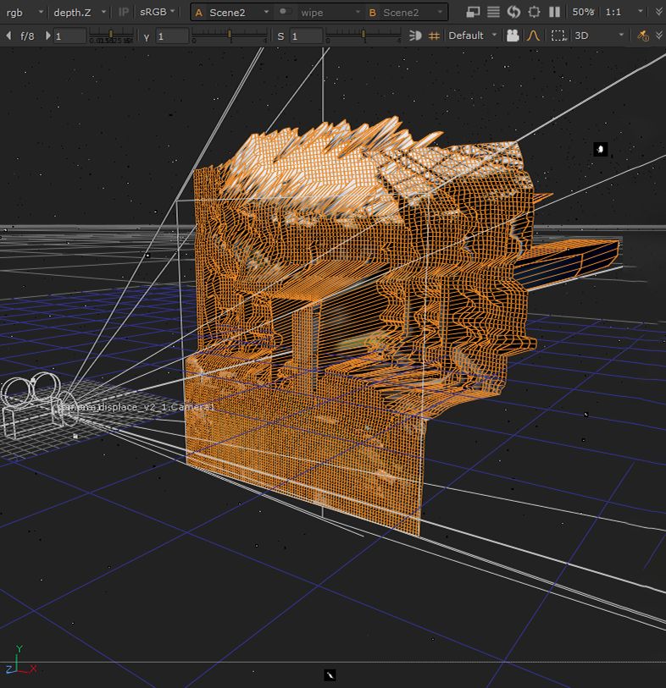This screenshot has height=688, width=666.
Task: Open the depth.Z channel dropdown
Action: coord(79,12)
